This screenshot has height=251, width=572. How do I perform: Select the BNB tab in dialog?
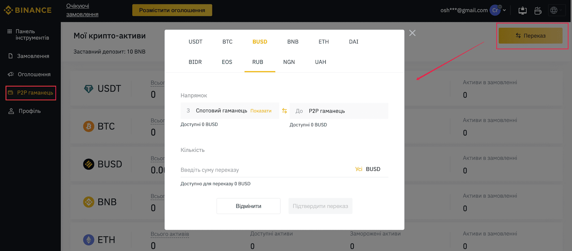point(293,42)
